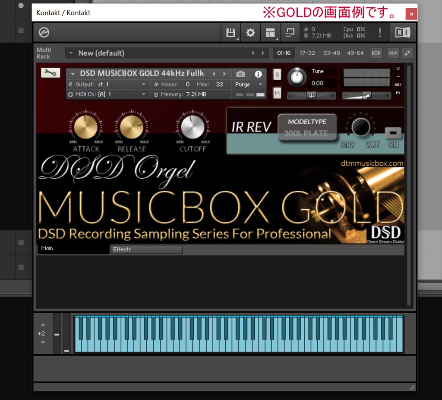
Task: Click the NI logo in the header
Action: [x=402, y=32]
